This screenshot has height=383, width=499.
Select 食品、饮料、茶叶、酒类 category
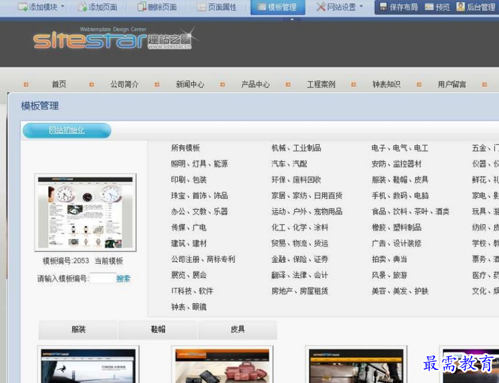coord(410,211)
